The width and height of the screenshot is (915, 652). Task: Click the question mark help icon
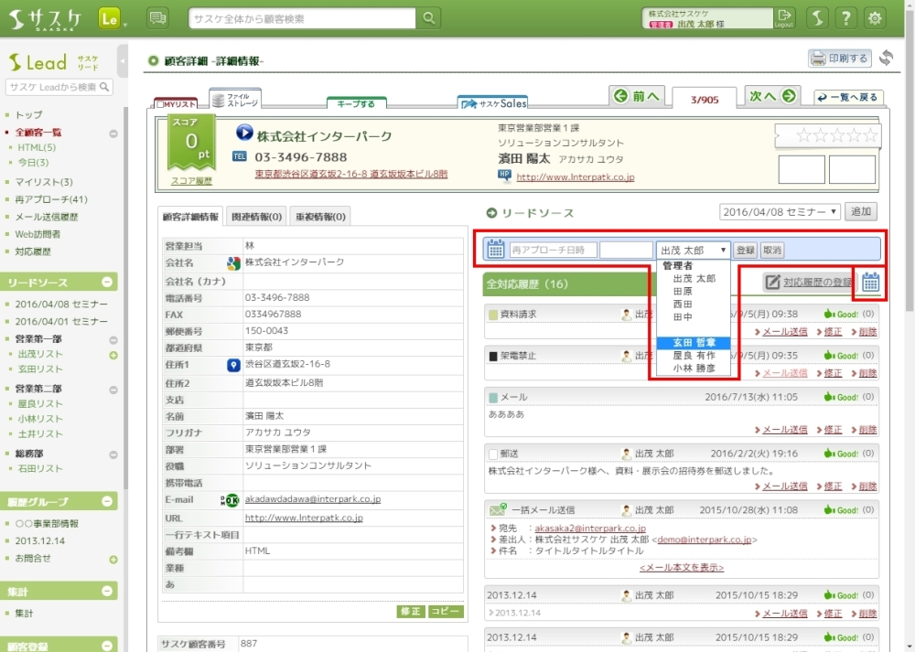(847, 18)
